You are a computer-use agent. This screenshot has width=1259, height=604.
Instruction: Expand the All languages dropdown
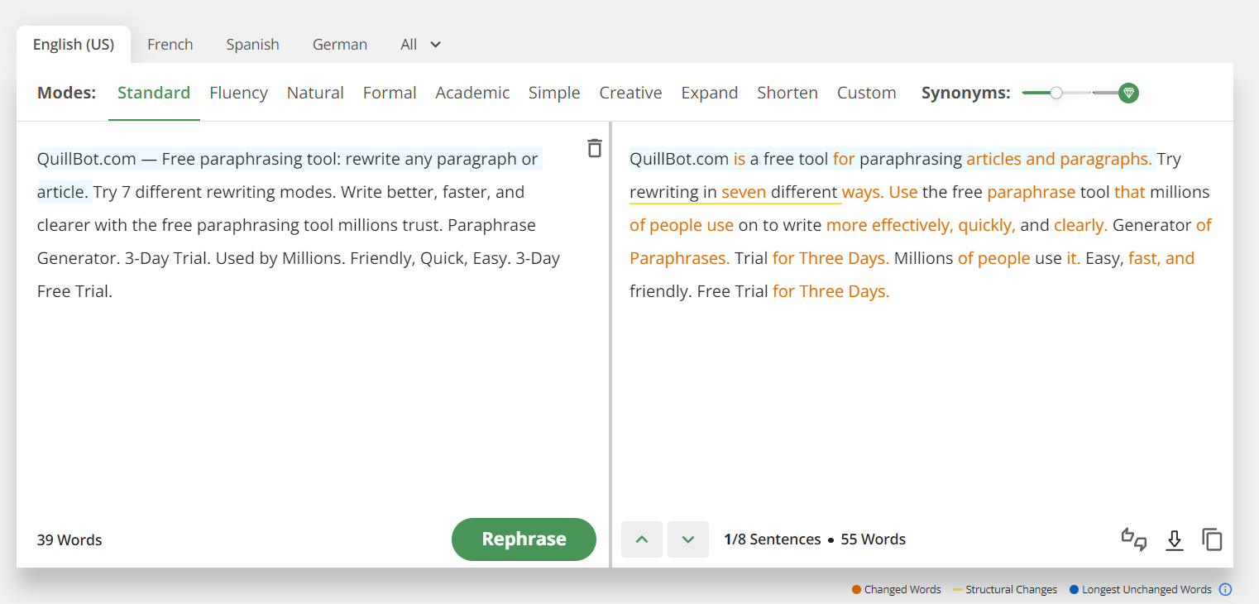coord(420,45)
